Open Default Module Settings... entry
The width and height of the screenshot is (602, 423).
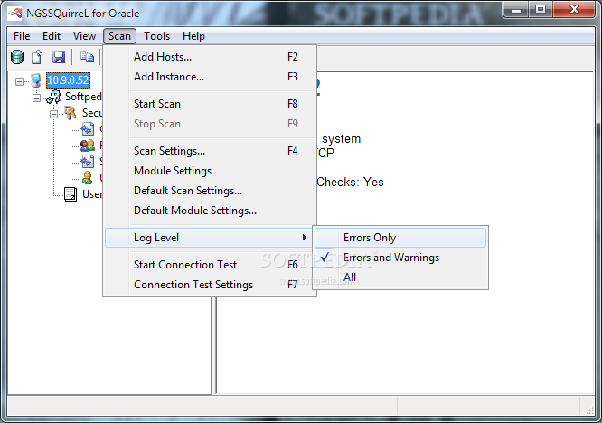[x=210, y=211]
